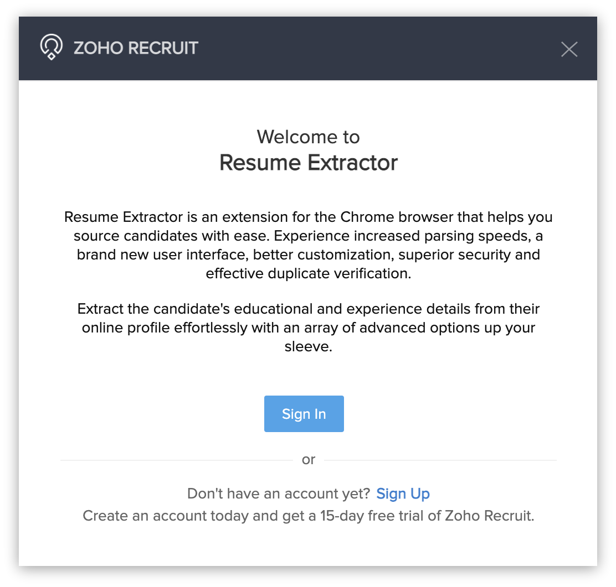Click the word "sleeve." in second paragraph
This screenshot has height=587, width=616.
[x=308, y=347]
